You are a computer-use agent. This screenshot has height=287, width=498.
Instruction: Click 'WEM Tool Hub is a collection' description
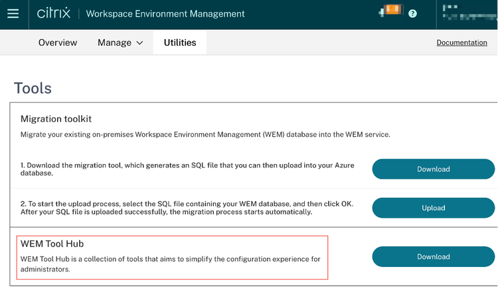click(x=170, y=264)
